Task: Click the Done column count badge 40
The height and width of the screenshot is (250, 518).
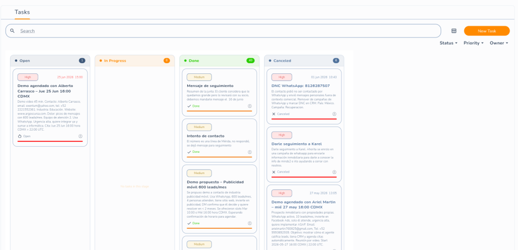Action: [x=250, y=61]
